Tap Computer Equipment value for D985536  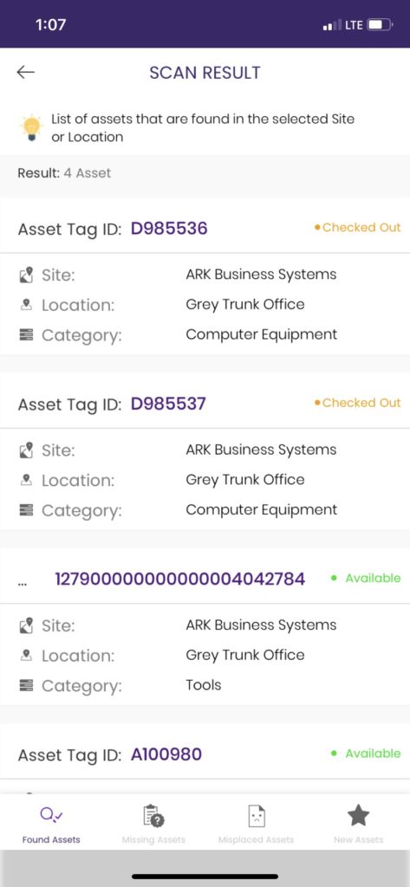point(262,335)
